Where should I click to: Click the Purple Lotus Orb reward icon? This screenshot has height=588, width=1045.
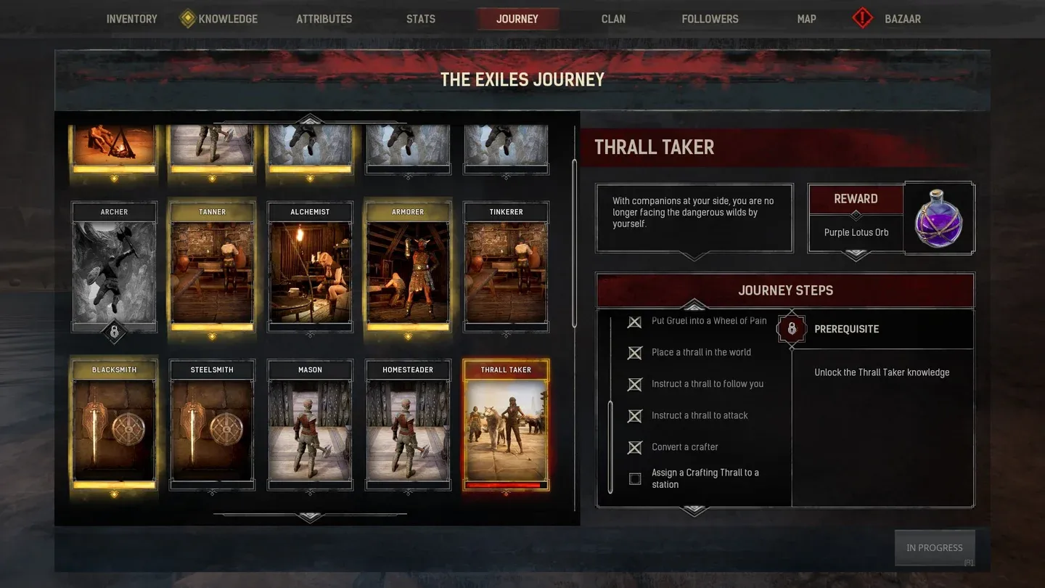point(939,218)
